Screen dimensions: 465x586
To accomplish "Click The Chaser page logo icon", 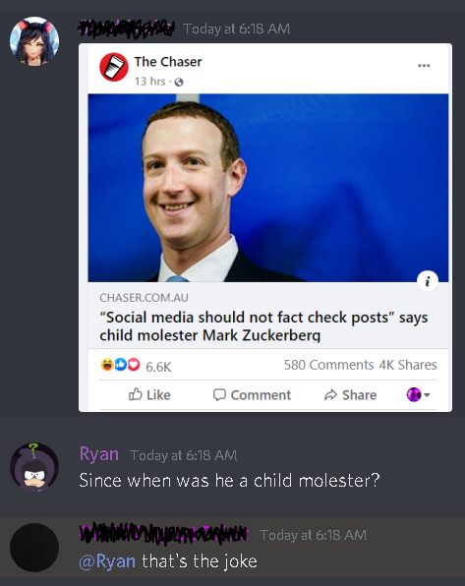I will coord(114,67).
